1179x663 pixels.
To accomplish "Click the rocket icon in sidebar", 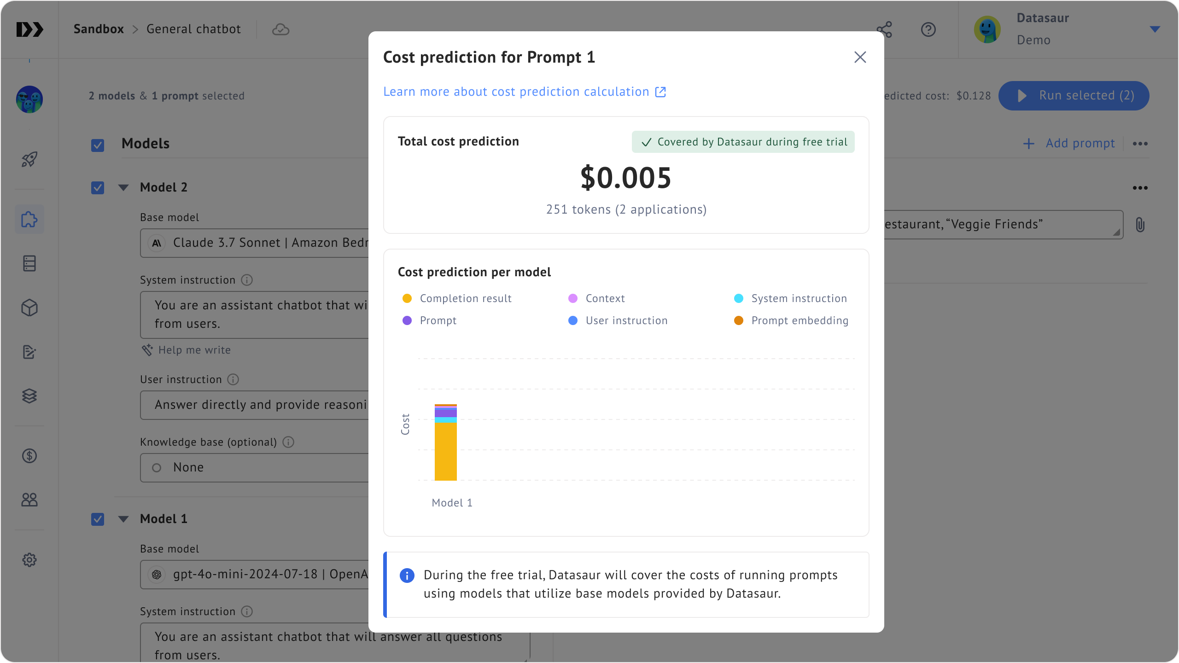I will coord(29,160).
